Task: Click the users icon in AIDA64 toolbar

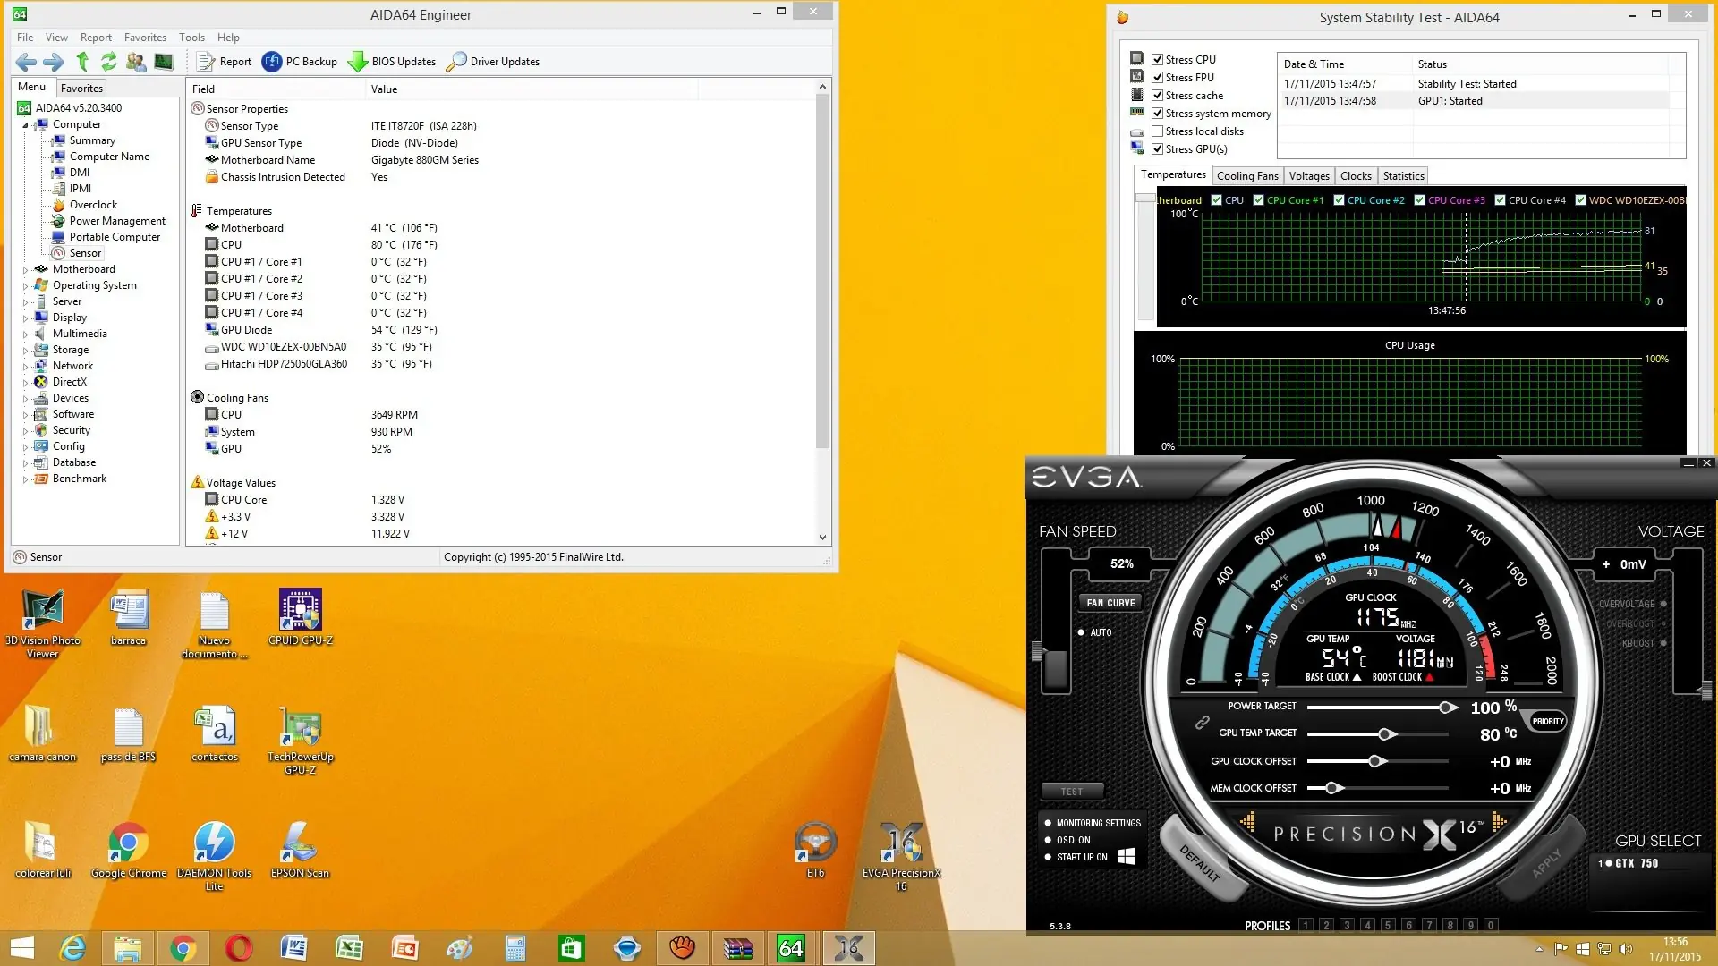Action: tap(136, 62)
